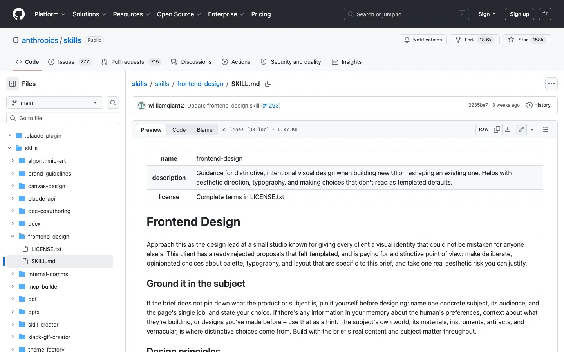Open the Pull requests tab

point(131,62)
